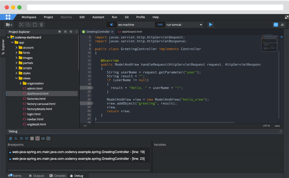Open the Run menu
Viewport: 289px width, 178px height.
pos(114,17)
